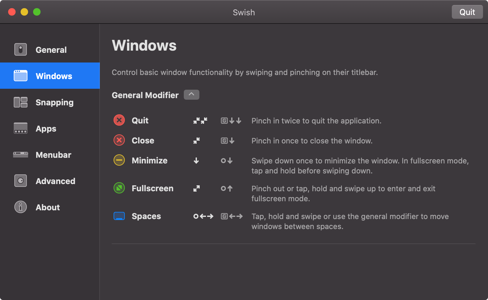Click the swipe-down arrow gesture for Minimize
This screenshot has width=488, height=300.
click(x=196, y=161)
